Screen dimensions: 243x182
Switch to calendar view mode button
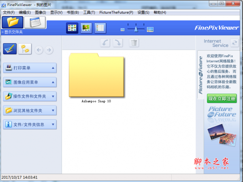pyautogui.click(x=35, y=22)
